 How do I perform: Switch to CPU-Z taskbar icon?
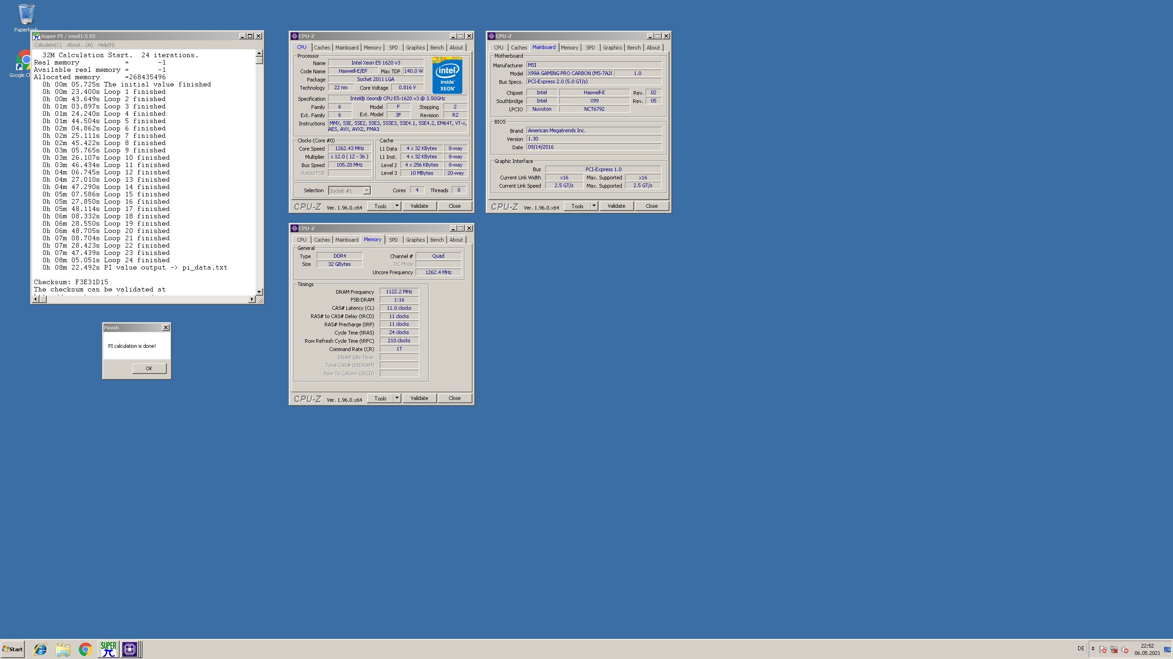[130, 649]
